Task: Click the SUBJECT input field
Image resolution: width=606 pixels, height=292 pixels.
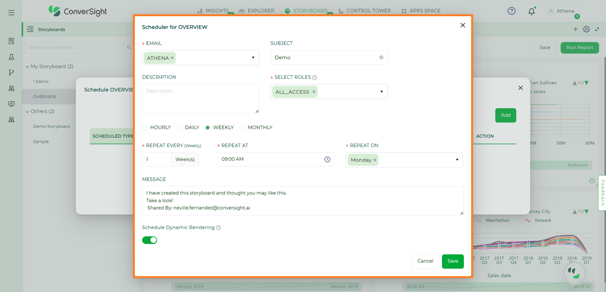Action: pyautogui.click(x=329, y=57)
